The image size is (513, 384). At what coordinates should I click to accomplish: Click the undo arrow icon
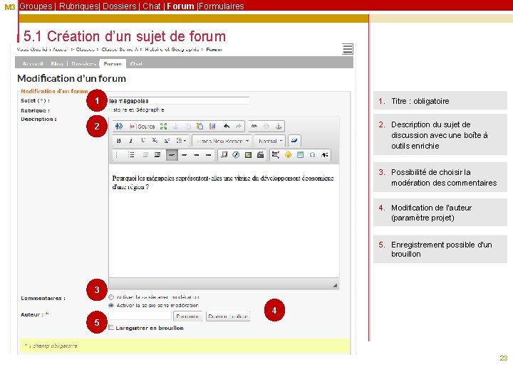coord(226,127)
